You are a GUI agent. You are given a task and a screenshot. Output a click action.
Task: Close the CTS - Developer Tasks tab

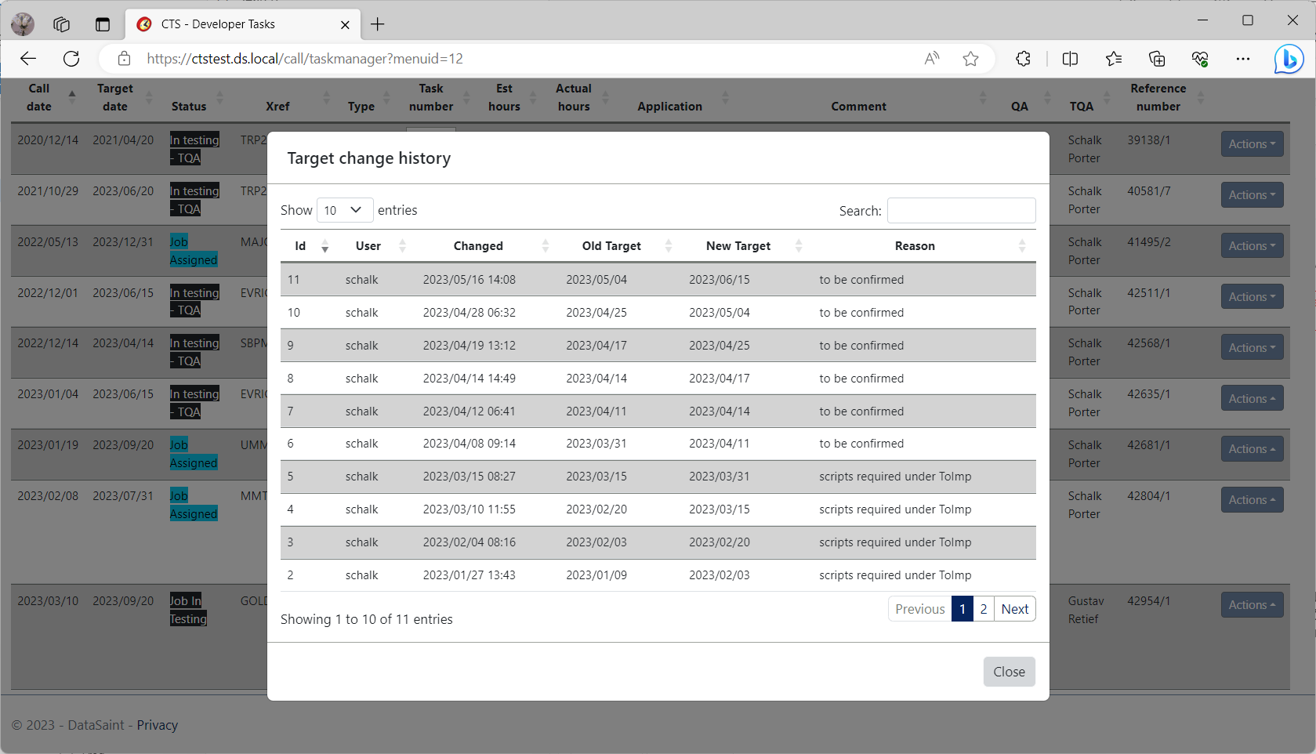pyautogui.click(x=345, y=24)
